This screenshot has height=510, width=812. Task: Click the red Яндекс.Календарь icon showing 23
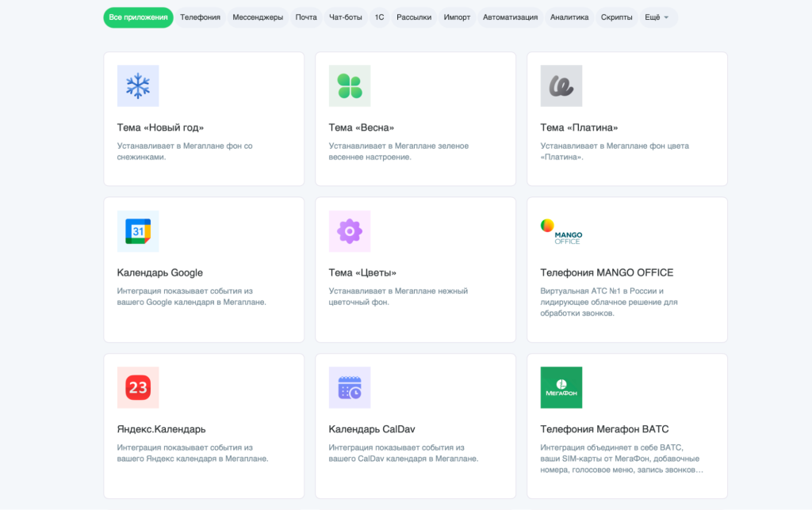138,387
